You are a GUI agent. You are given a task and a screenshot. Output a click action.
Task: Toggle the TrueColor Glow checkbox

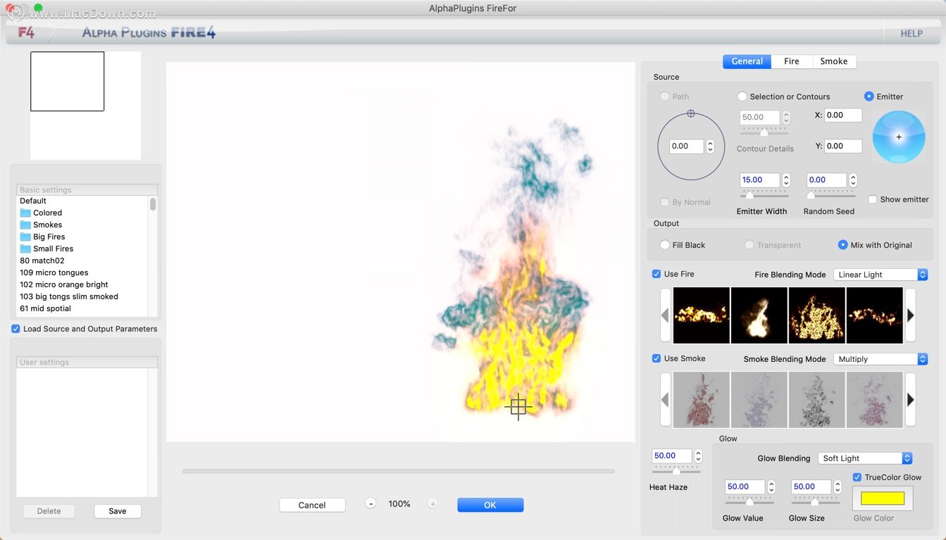pyautogui.click(x=857, y=477)
